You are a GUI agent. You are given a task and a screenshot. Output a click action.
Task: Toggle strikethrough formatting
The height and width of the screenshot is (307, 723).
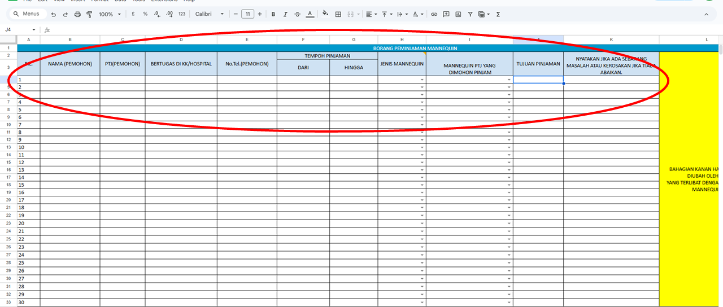pos(297,14)
